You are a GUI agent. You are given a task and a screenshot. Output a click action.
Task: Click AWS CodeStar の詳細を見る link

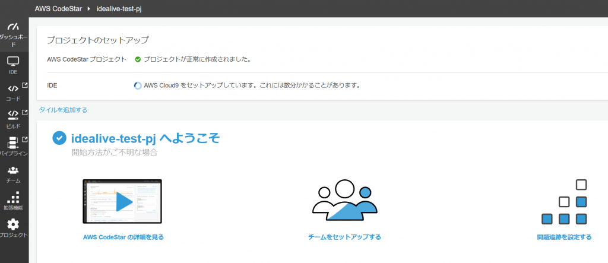(x=123, y=237)
